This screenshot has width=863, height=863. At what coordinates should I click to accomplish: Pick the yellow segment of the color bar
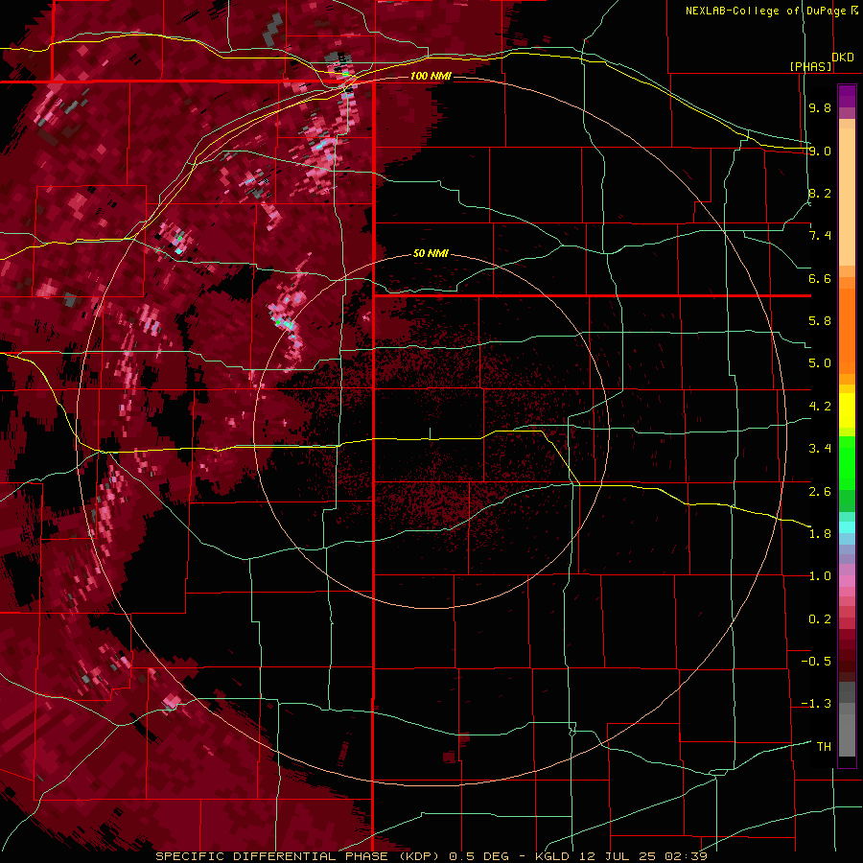pos(847,410)
